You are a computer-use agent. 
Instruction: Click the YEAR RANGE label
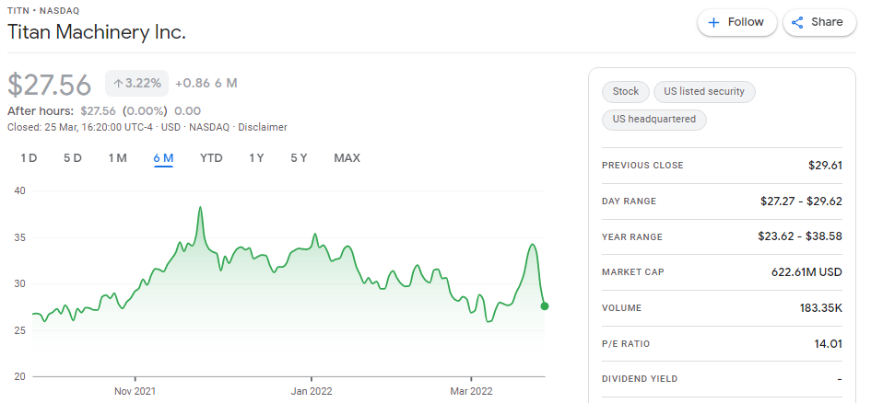click(x=632, y=236)
